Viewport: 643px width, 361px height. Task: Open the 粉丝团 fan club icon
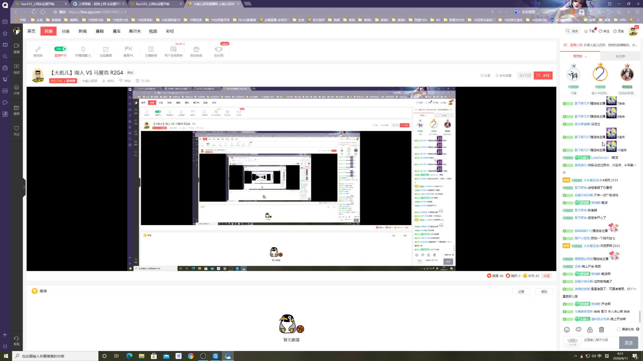click(x=219, y=49)
